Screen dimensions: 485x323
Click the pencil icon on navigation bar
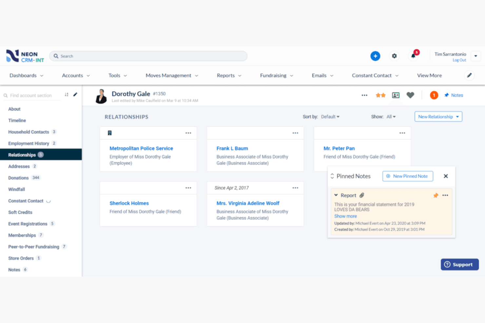[x=469, y=75]
